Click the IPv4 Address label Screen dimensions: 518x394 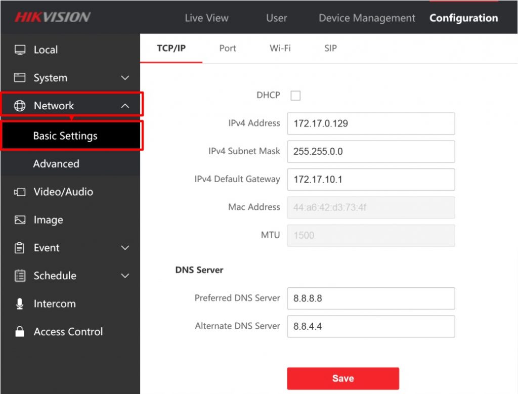click(254, 123)
